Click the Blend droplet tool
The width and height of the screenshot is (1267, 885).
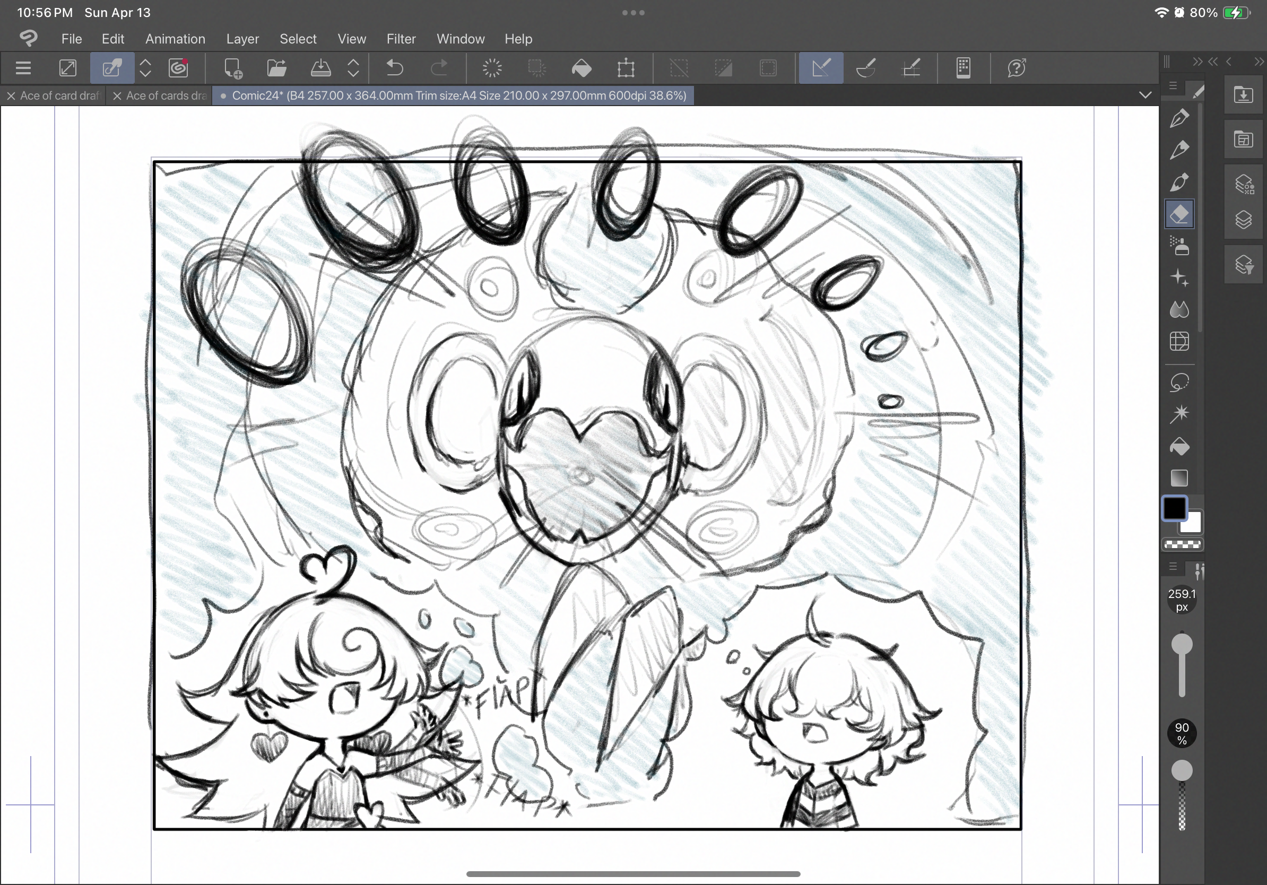1179,309
